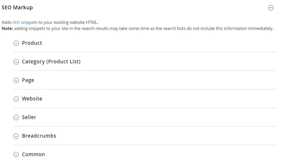Open the Page markup group label
This screenshot has height=166, width=281.
28,80
